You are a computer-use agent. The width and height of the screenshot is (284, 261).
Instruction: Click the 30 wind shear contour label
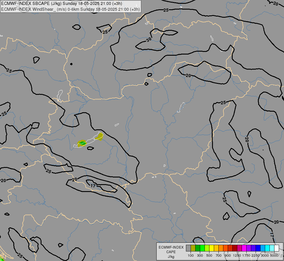pos(149,39)
